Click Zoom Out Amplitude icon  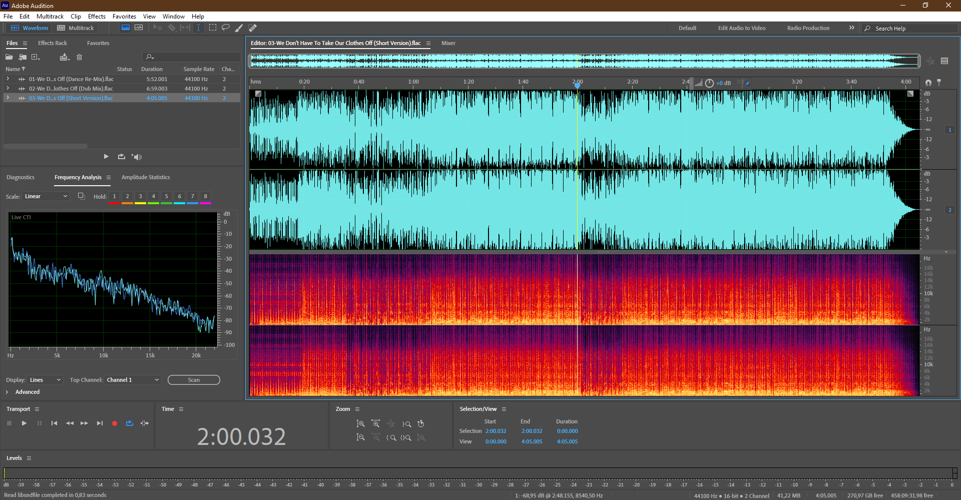[x=360, y=437]
